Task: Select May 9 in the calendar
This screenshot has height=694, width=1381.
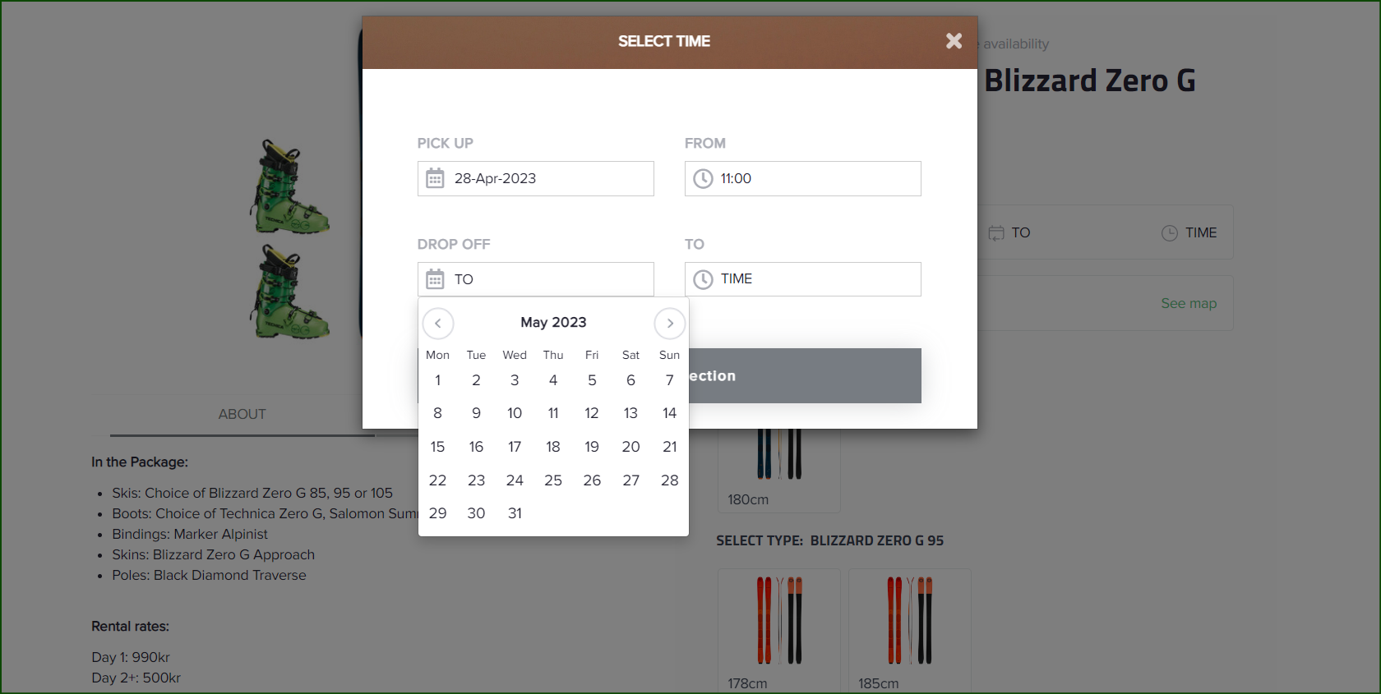Action: (476, 413)
